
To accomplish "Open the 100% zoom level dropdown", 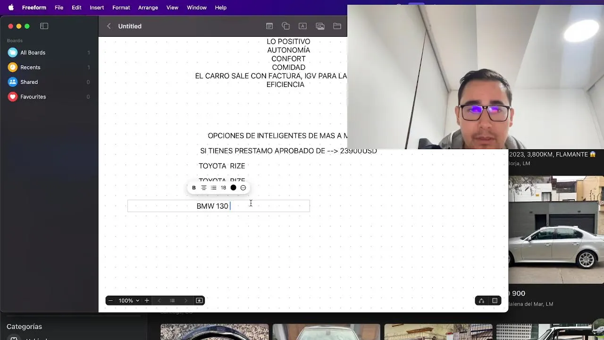I will coord(128,301).
